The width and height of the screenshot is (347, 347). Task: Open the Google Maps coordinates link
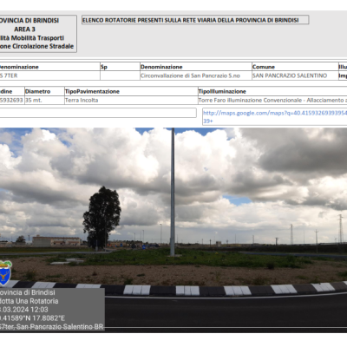tap(275, 116)
